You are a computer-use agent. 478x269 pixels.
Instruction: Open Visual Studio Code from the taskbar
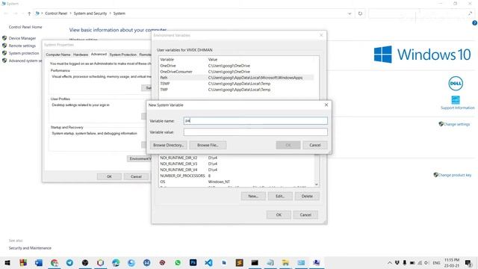point(208,262)
